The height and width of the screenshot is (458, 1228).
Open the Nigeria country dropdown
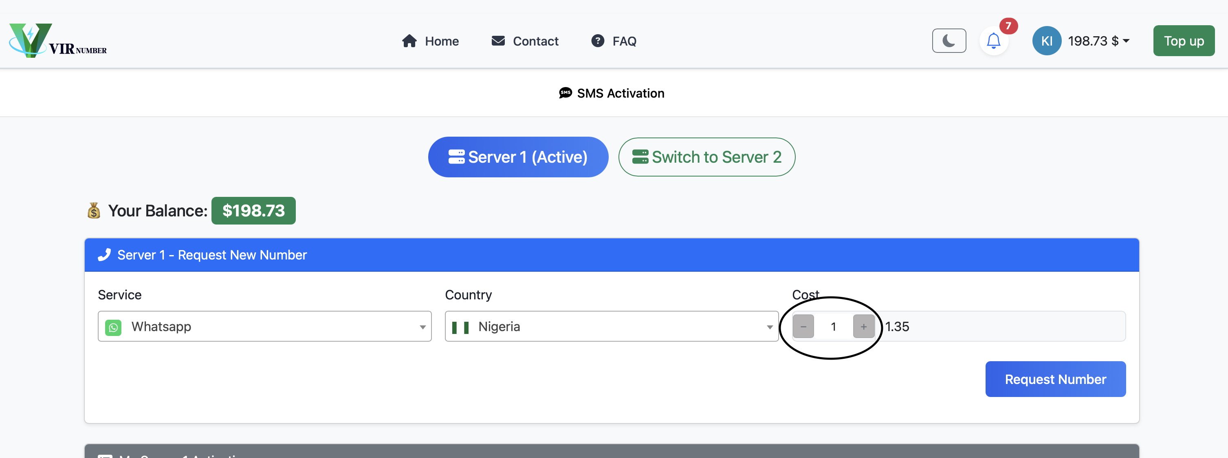coord(611,327)
